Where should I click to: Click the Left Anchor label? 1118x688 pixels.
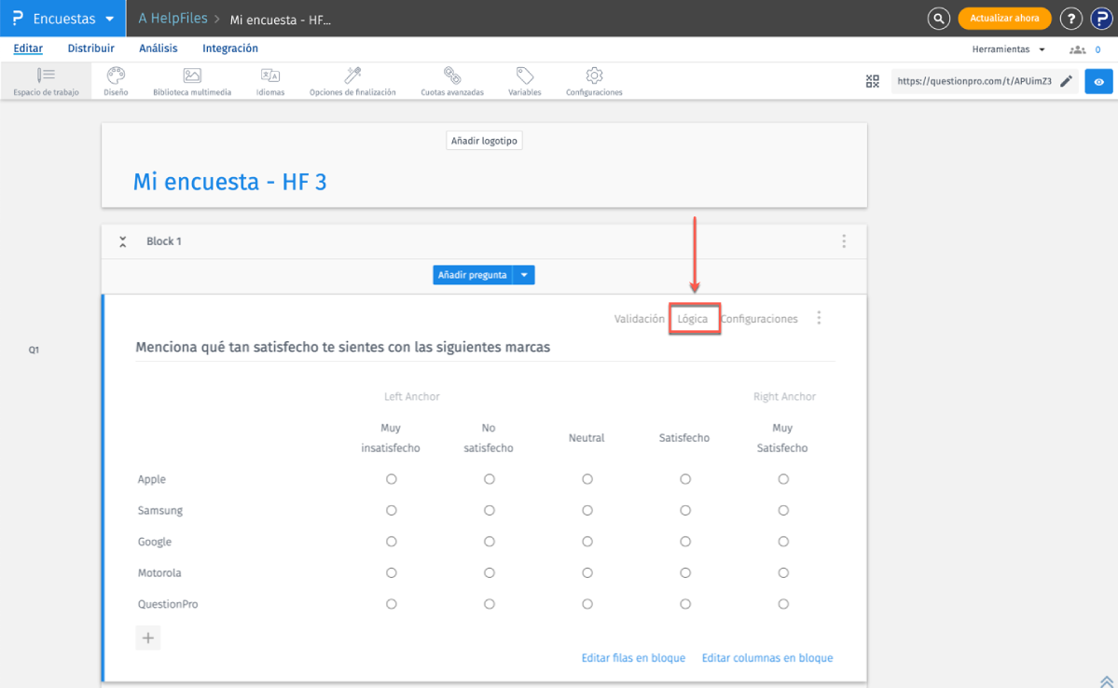(411, 396)
